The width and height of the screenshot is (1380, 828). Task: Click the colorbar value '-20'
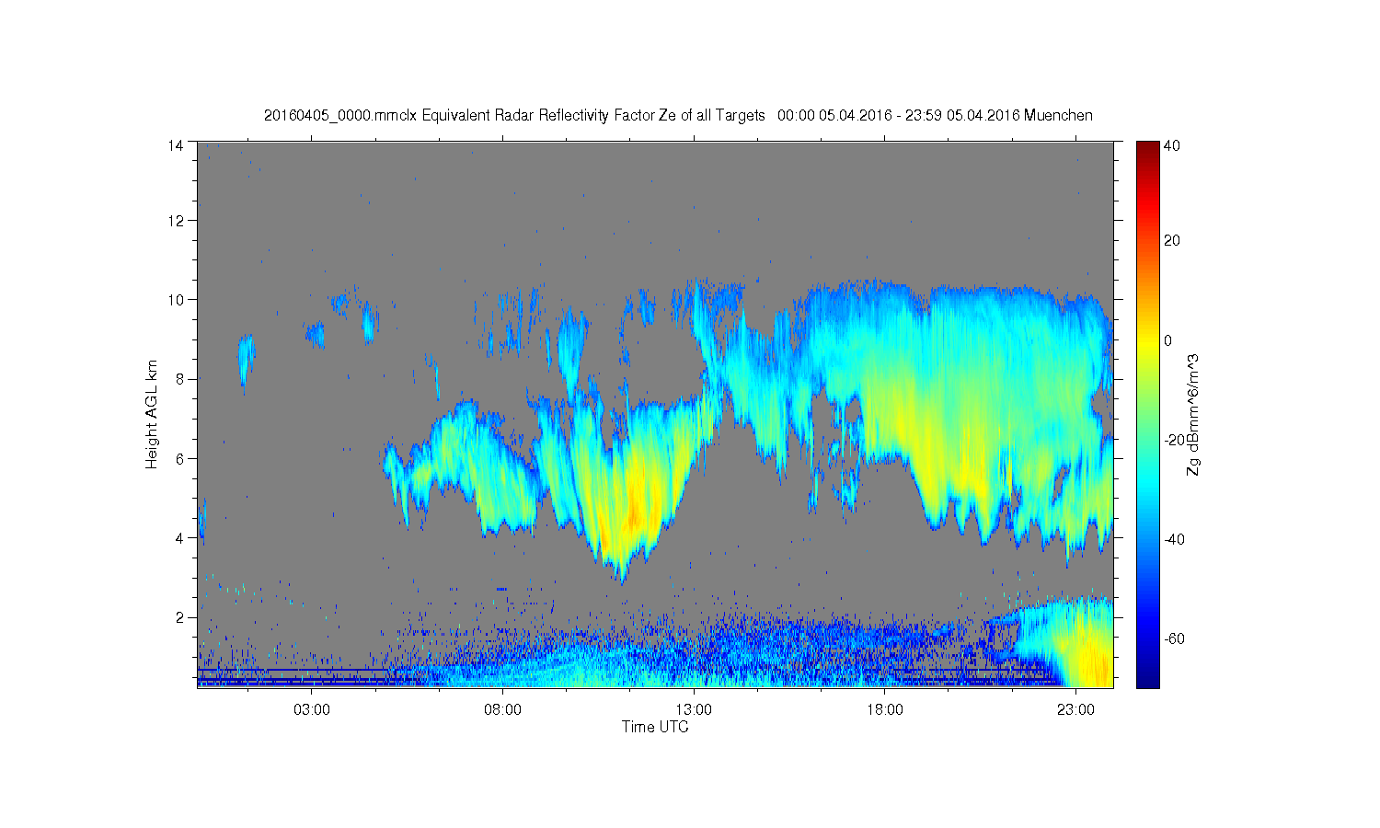click(x=1175, y=440)
